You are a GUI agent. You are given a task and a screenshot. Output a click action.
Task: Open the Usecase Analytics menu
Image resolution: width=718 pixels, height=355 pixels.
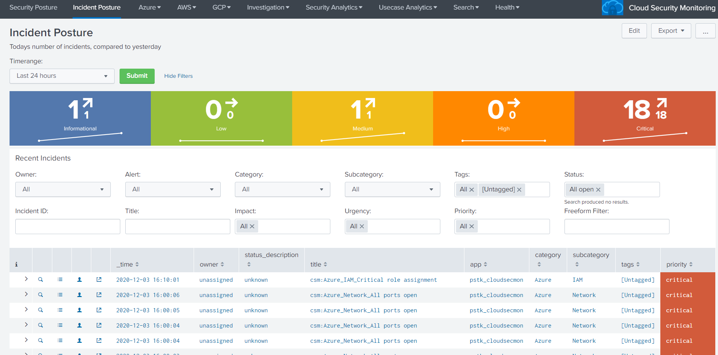[x=408, y=8]
